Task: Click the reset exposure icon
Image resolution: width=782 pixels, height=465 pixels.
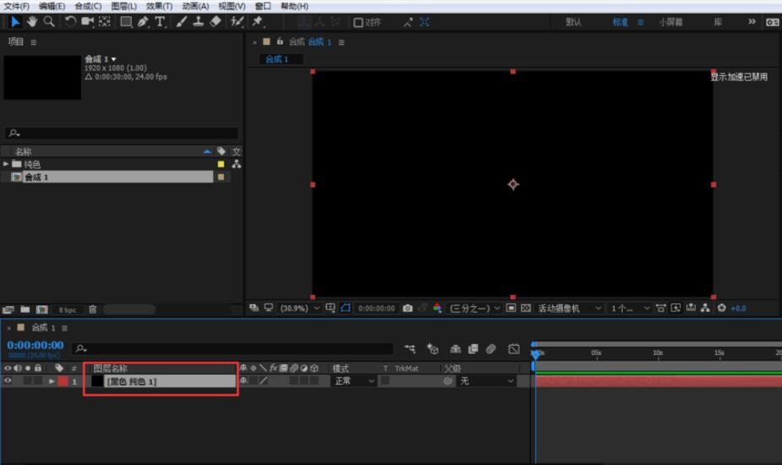Action: coord(721,308)
